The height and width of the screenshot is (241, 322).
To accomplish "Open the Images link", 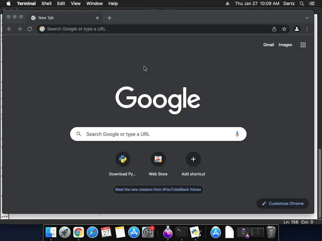I will [285, 45].
